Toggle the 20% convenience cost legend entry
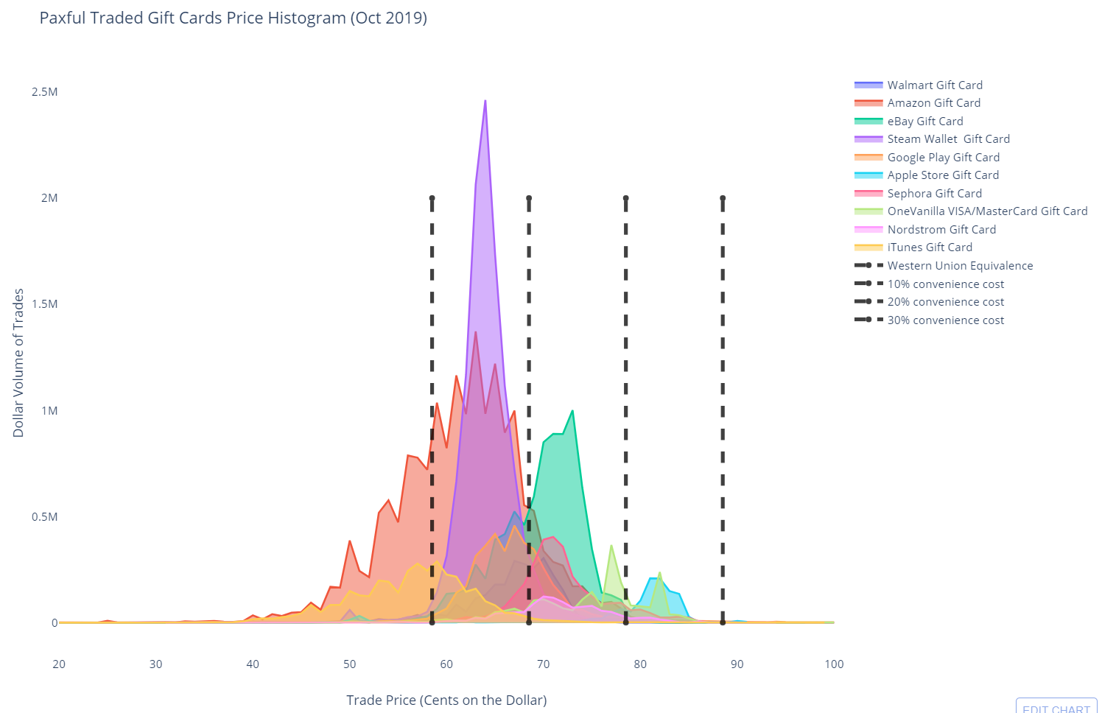Image resolution: width=1102 pixels, height=713 pixels. (930, 302)
